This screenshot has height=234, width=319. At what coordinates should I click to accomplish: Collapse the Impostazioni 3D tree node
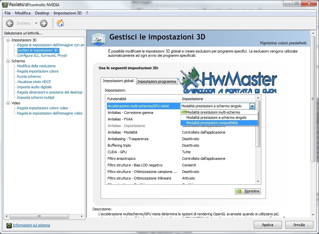(8, 40)
